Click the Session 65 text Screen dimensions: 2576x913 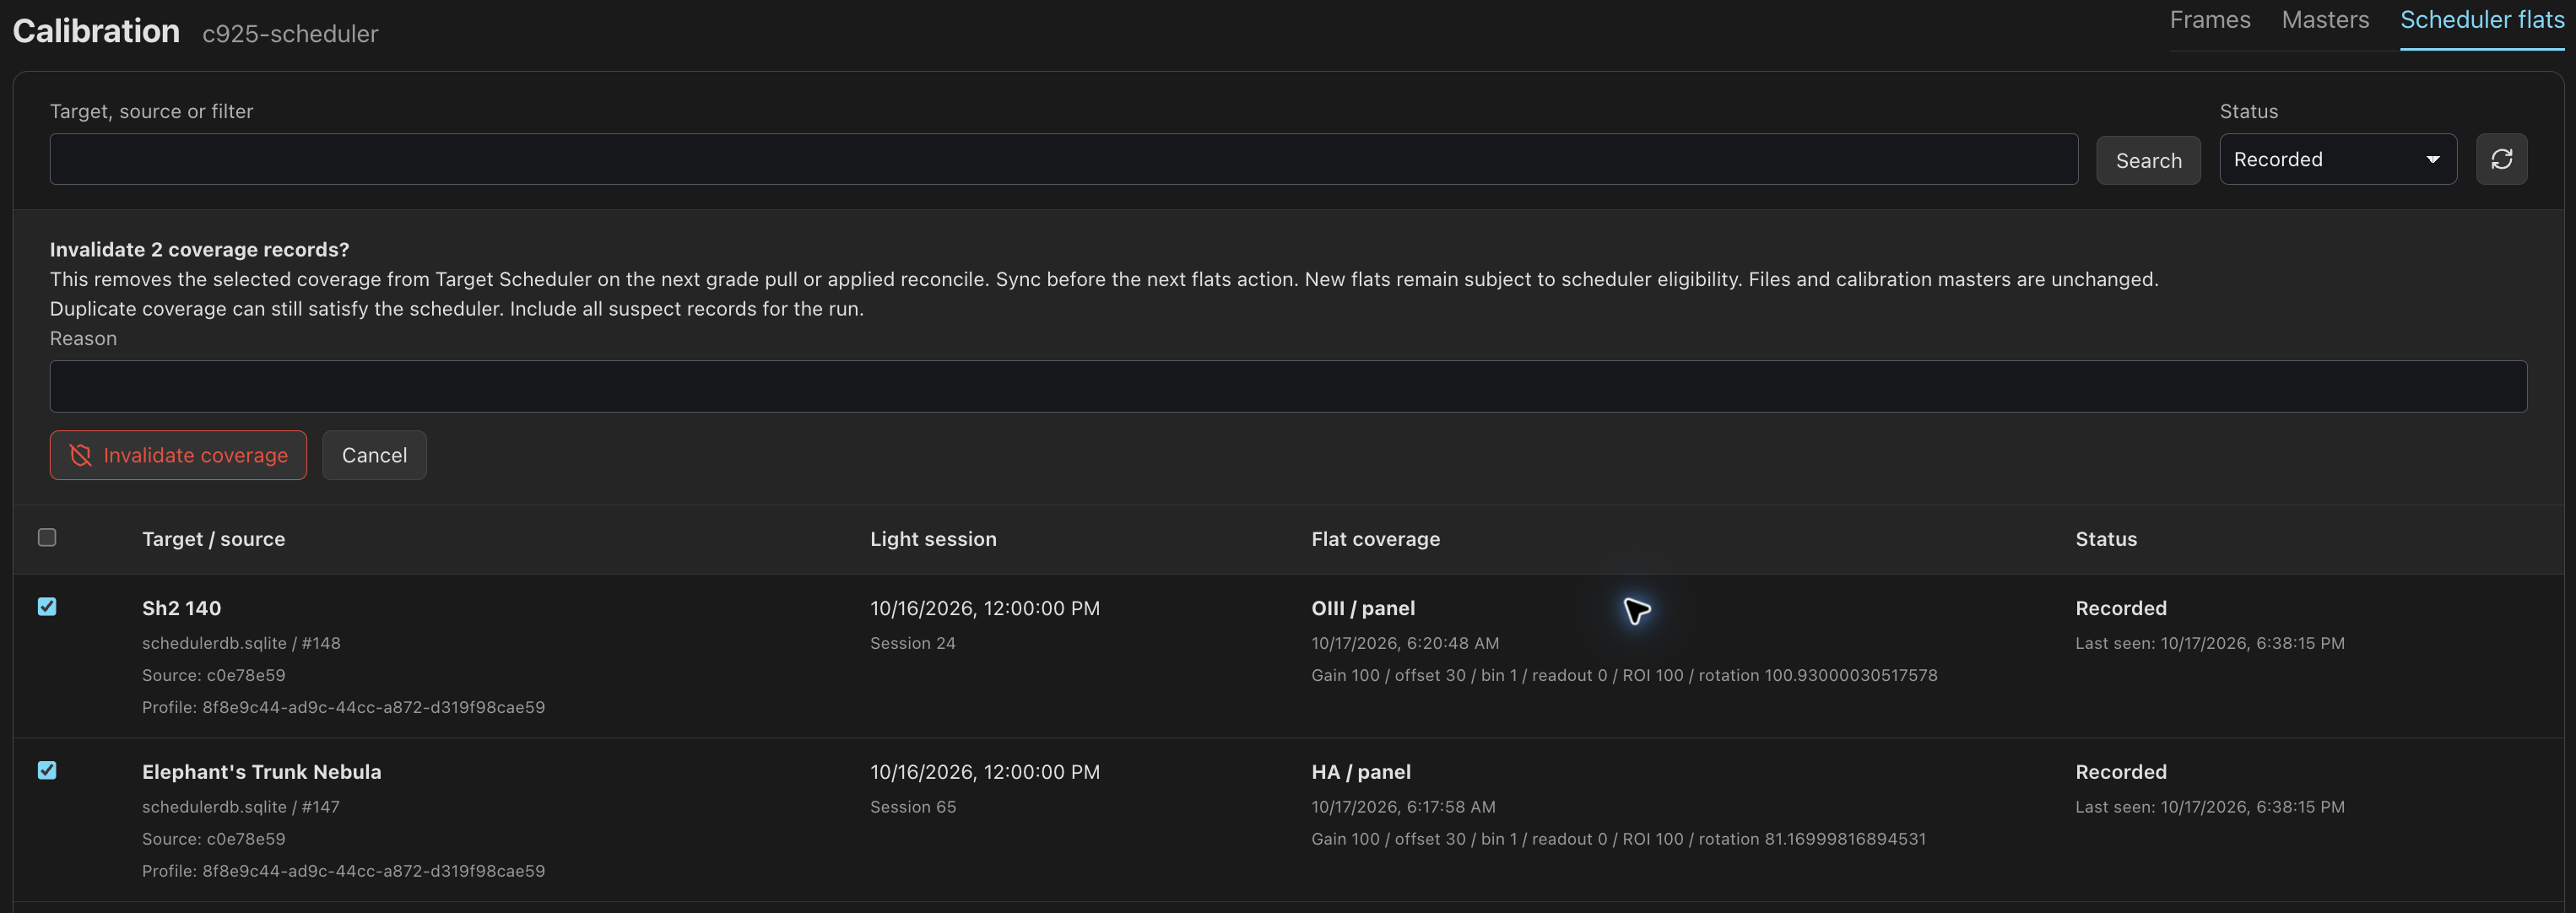(913, 807)
